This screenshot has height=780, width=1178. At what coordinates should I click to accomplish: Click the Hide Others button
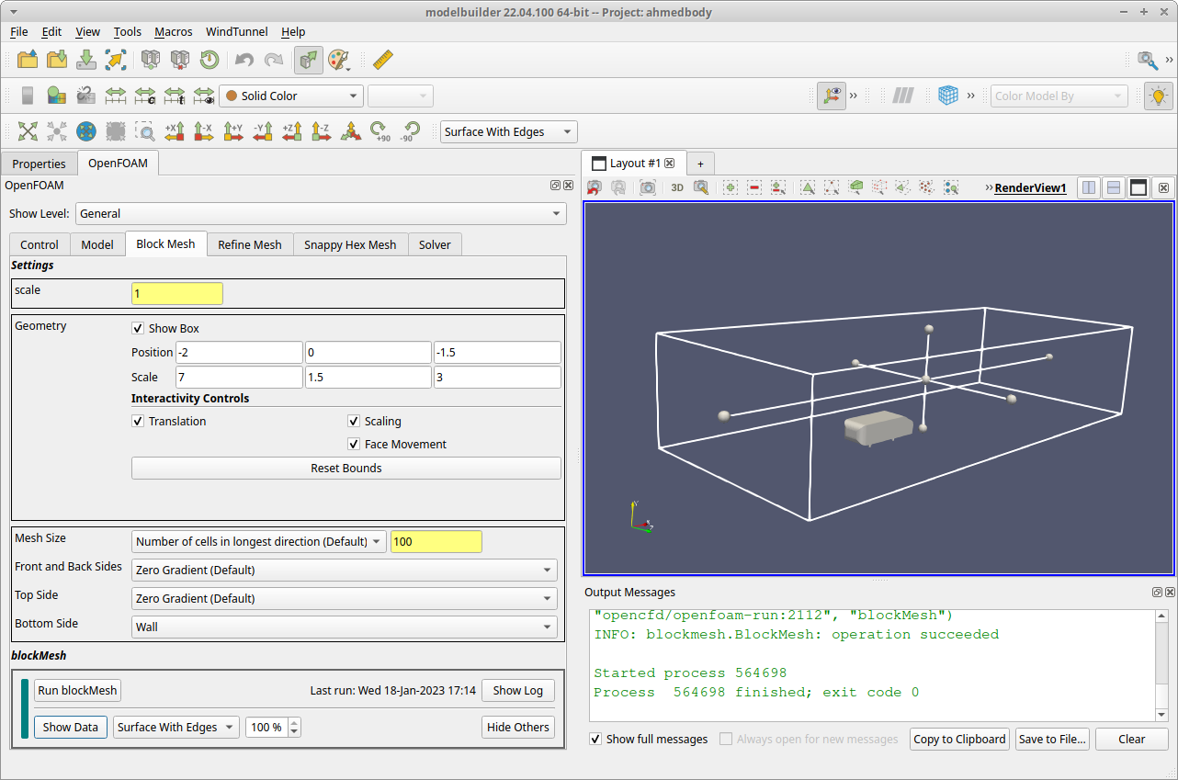tap(518, 727)
